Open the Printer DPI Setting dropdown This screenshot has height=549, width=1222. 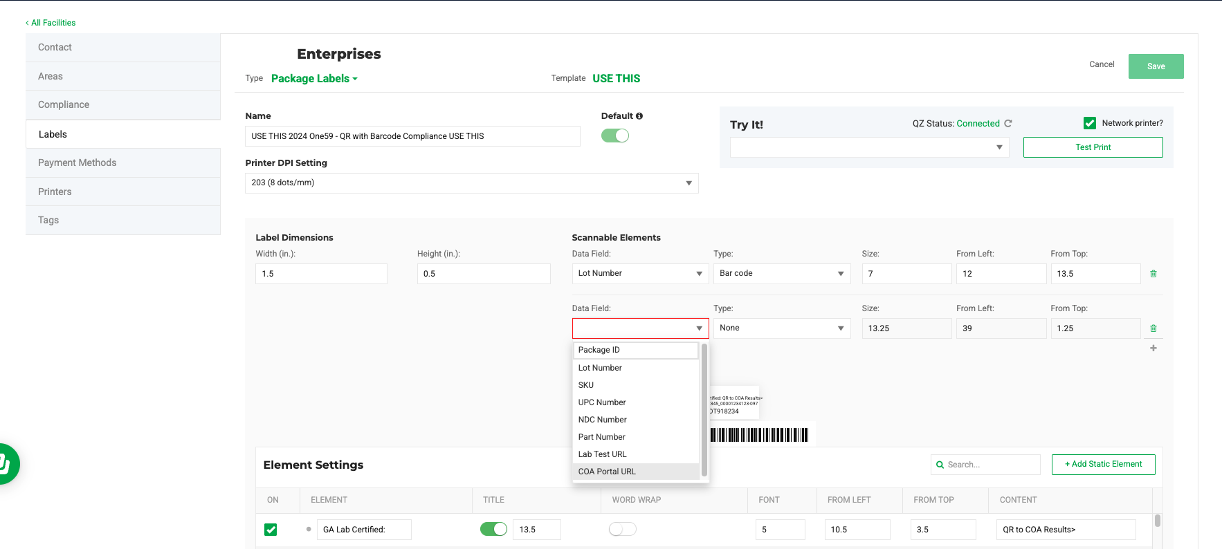click(x=471, y=183)
